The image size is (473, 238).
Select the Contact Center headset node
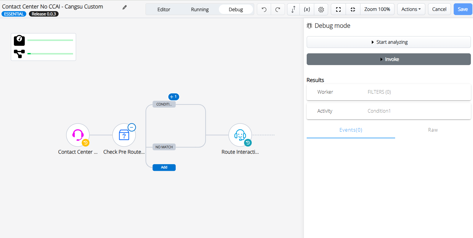click(78, 135)
